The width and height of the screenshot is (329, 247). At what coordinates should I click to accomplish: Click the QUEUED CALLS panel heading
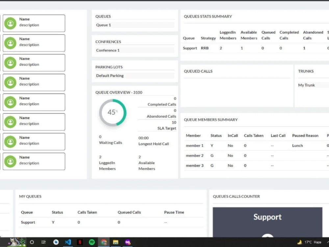[198, 71]
